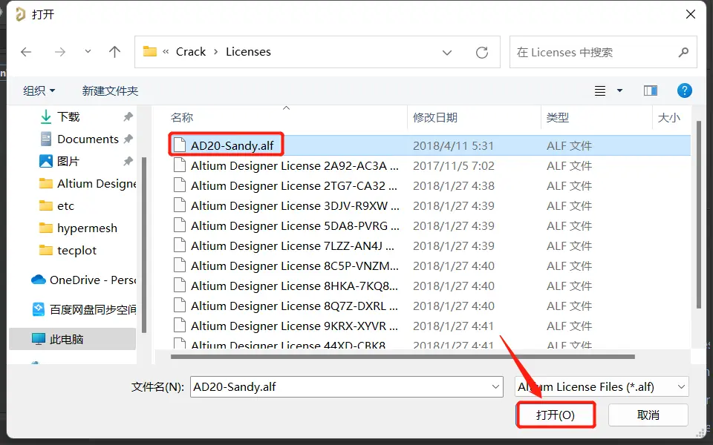This screenshot has width=713, height=445.
Task: Open the Altium License Files type dropdown
Action: coord(602,387)
